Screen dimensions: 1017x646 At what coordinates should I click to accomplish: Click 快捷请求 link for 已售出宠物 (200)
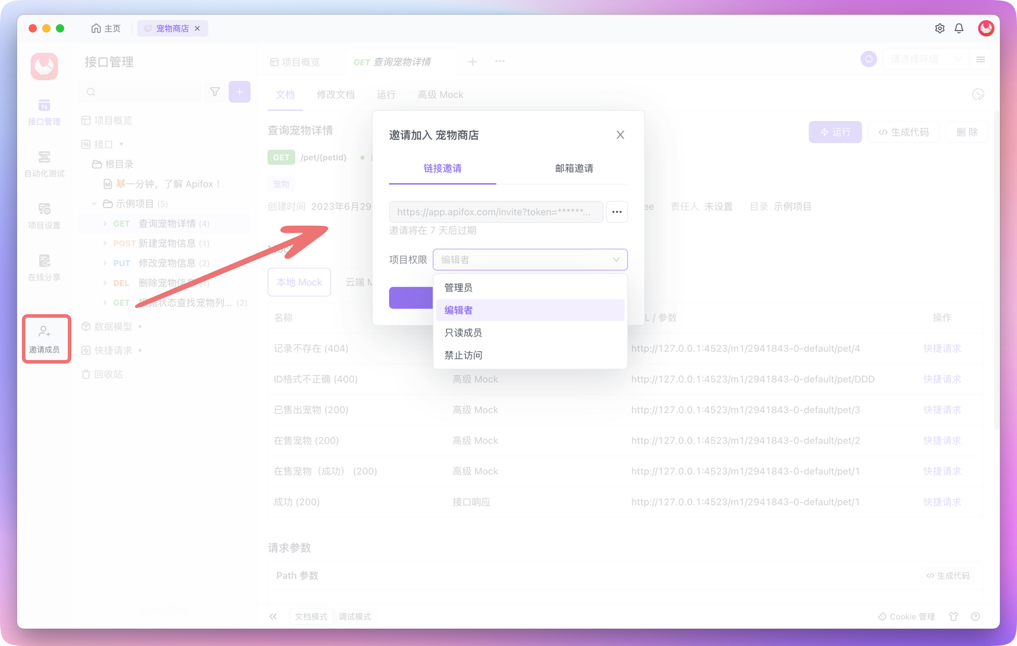point(942,410)
